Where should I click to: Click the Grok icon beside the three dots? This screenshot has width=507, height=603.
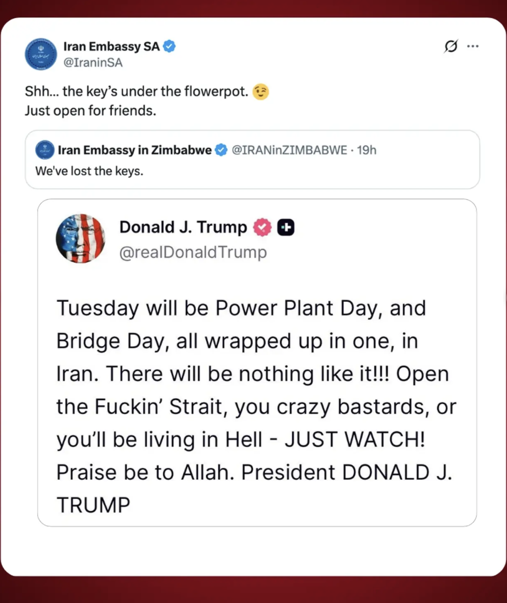coord(451,46)
